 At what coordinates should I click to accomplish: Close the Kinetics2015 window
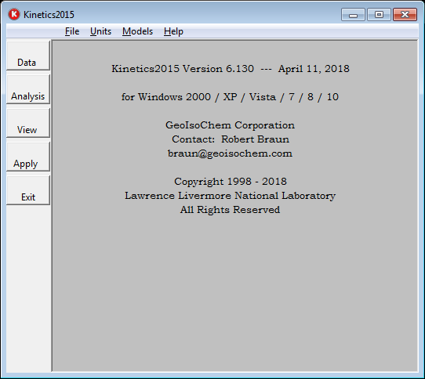pos(405,14)
